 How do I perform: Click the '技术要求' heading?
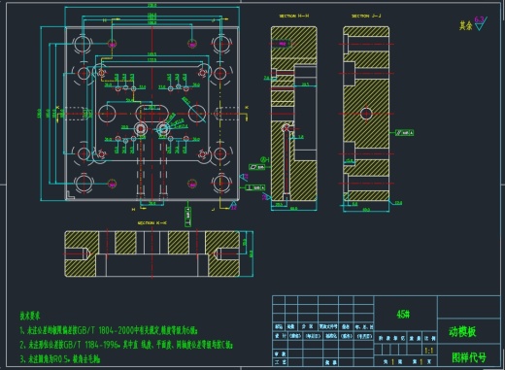tap(30, 316)
